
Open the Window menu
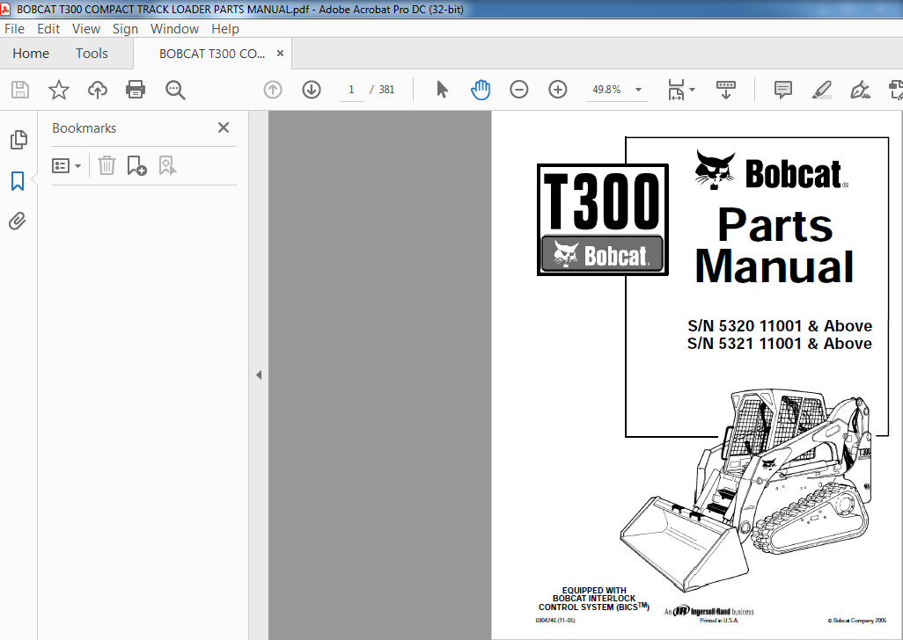pyautogui.click(x=174, y=29)
